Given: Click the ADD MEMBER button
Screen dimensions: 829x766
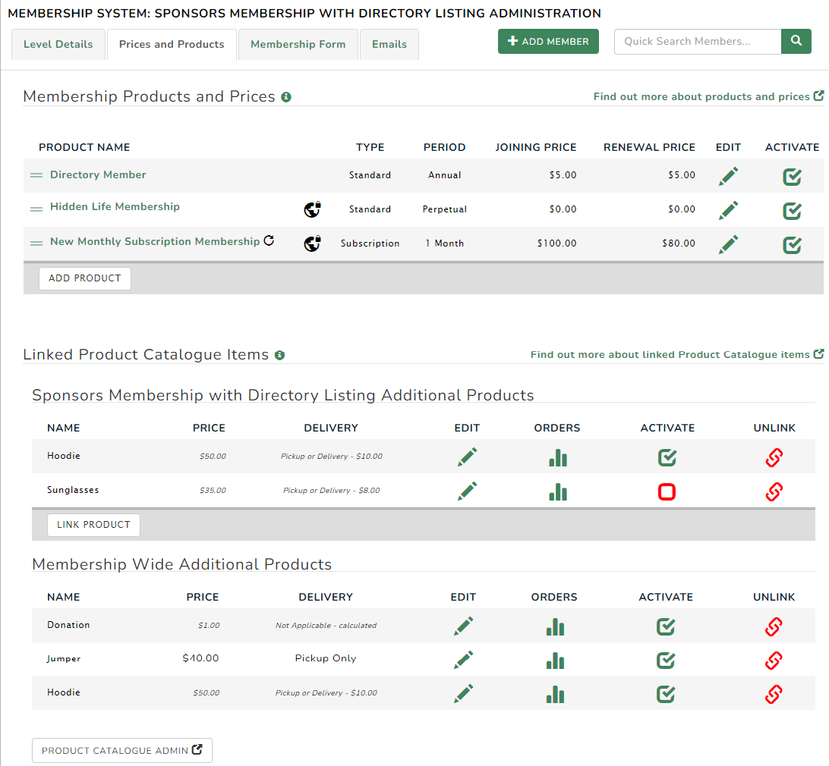Looking at the screenshot, I should [x=548, y=41].
